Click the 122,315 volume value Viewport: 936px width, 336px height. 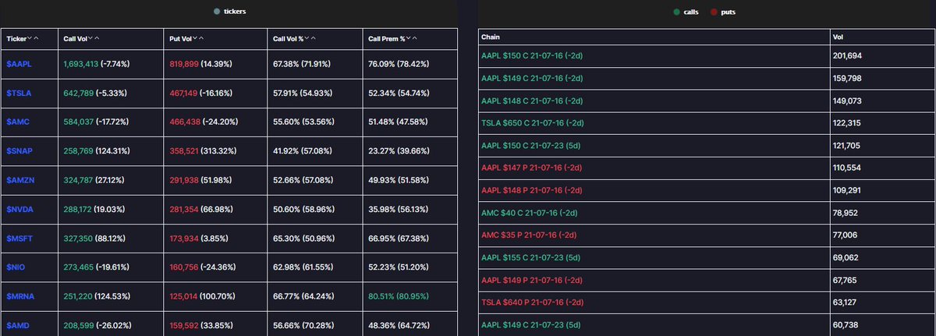(x=848, y=123)
